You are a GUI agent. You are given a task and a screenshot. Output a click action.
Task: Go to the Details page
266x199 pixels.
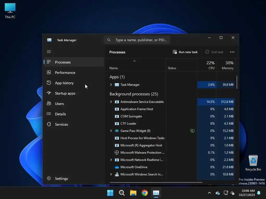[x=74, y=114]
